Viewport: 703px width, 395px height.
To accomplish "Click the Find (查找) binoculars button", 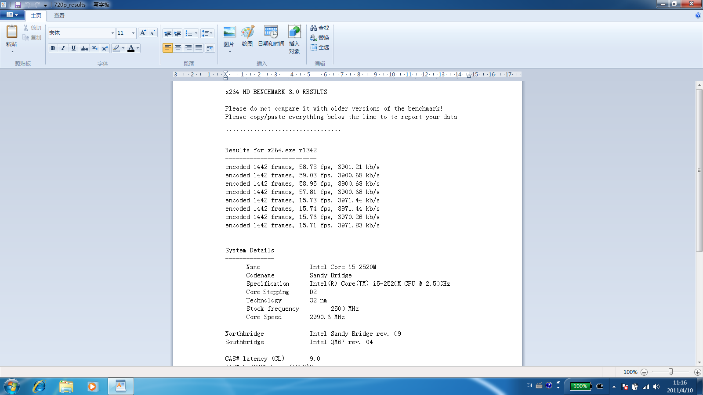I will tap(319, 28).
